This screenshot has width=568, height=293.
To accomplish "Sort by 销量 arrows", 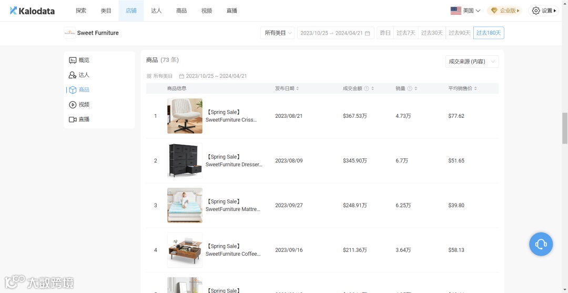I will (x=416, y=88).
